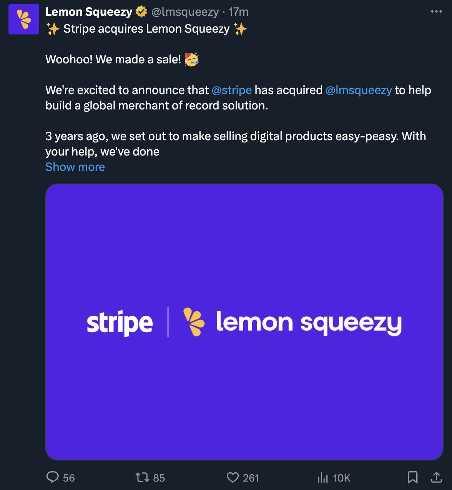Expand the post with Show more

point(75,167)
